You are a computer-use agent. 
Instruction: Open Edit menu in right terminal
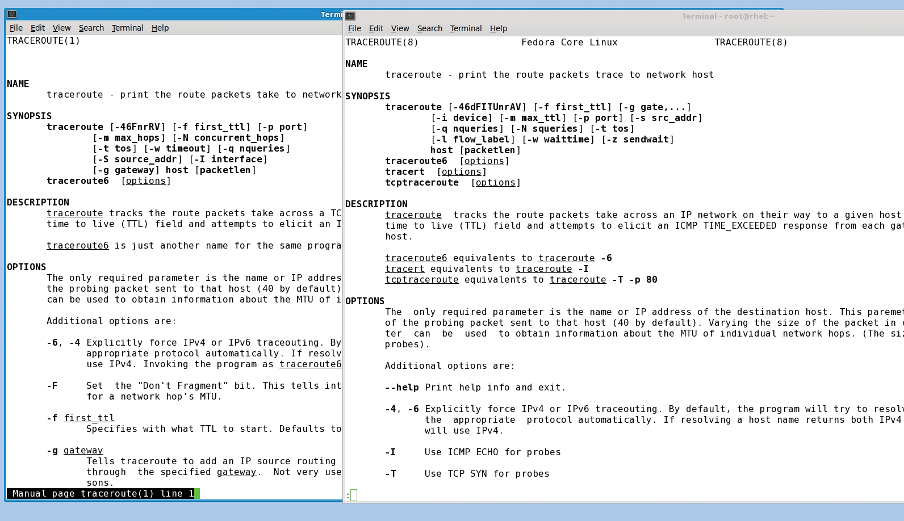(376, 28)
